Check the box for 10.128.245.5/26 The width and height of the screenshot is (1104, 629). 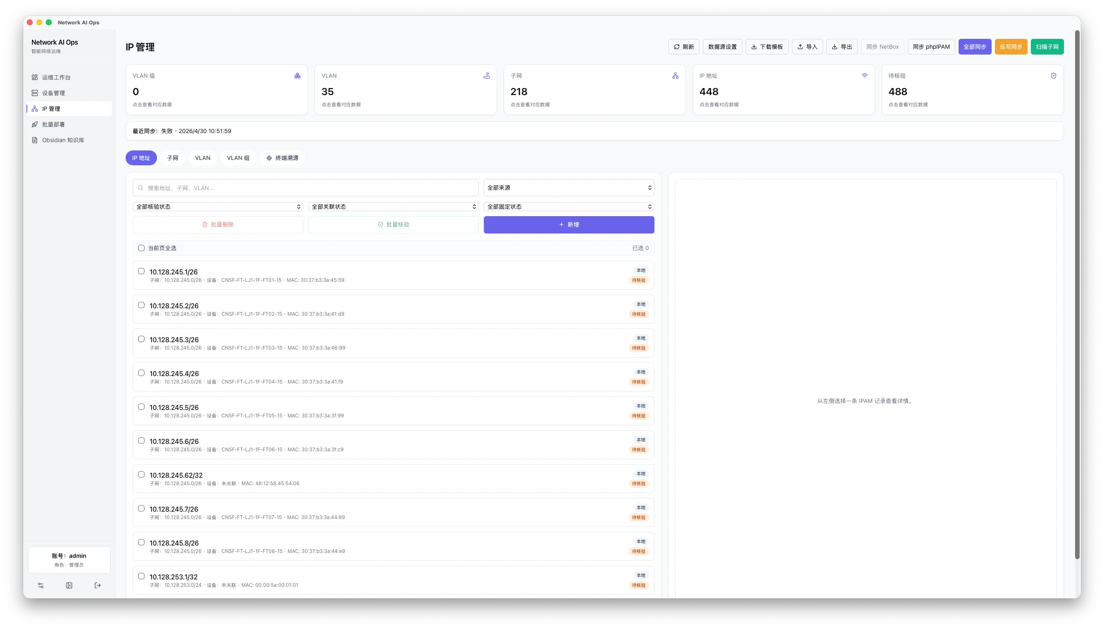point(141,407)
